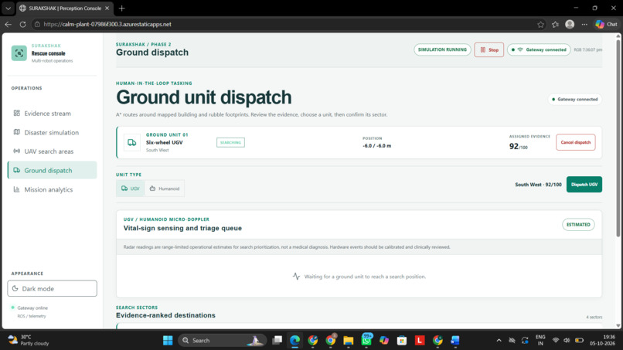Click the Mission analytics chart icon
This screenshot has width=623, height=350.
[x=17, y=189]
